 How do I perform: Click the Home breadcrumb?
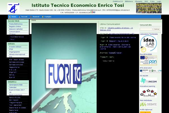pyautogui.click(x=34, y=20)
